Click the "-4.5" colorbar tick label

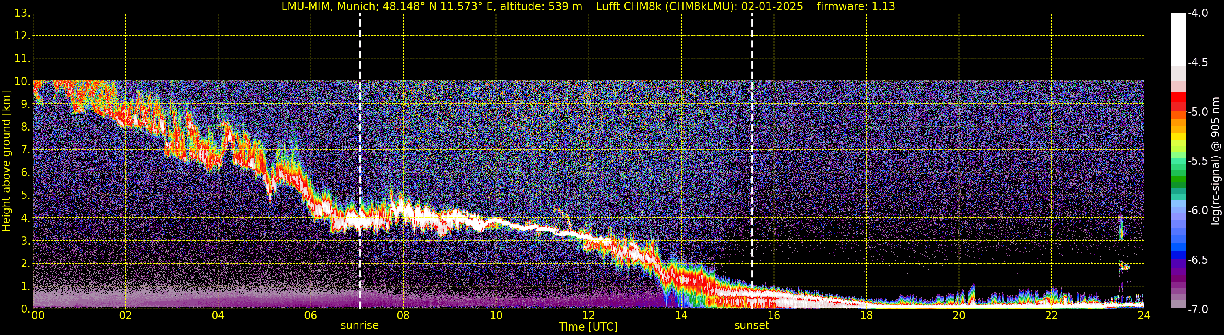point(1197,62)
